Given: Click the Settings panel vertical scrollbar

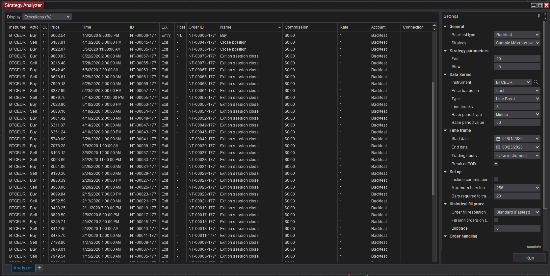Looking at the screenshot, I should [x=545, y=115].
